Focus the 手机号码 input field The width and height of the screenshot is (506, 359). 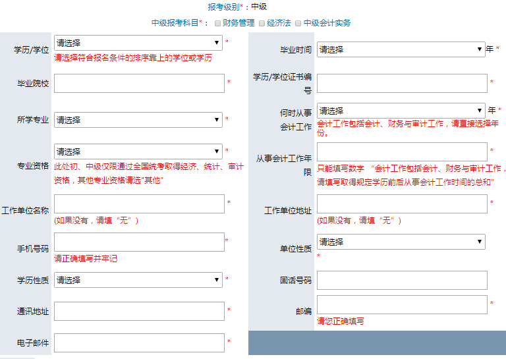coord(139,242)
